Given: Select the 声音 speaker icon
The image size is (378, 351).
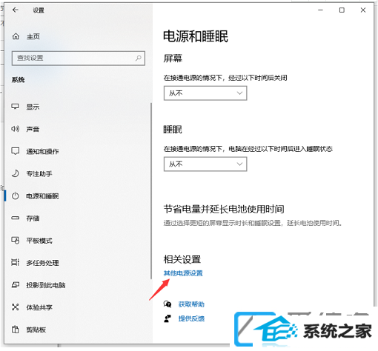Looking at the screenshot, I should tap(15, 129).
